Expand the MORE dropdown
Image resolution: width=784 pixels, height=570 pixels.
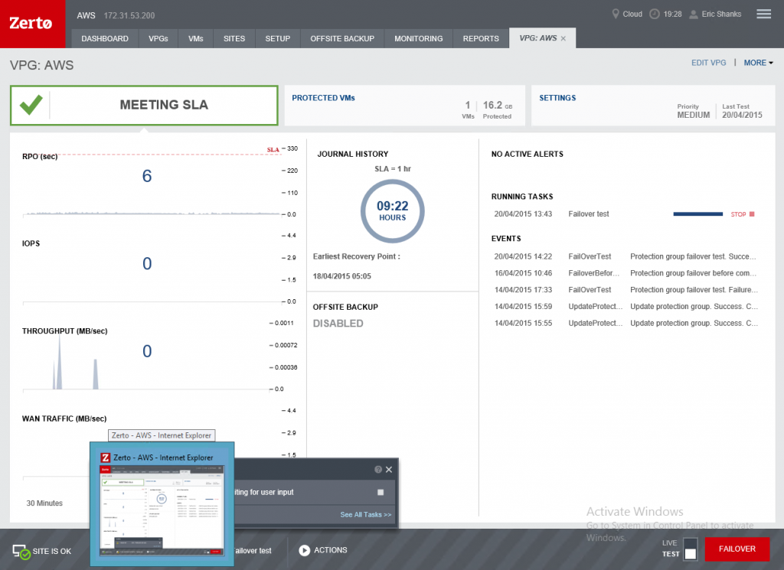[x=759, y=63]
